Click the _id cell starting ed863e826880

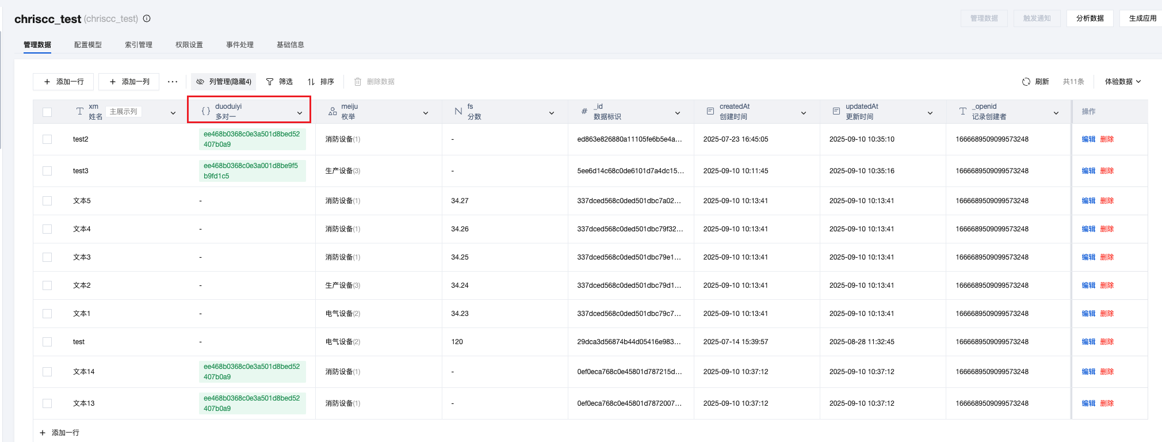(629, 139)
